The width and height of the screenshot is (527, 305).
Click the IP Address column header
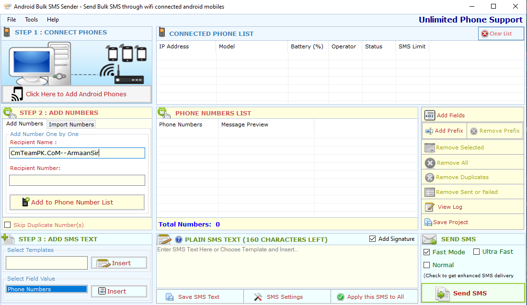tap(186, 46)
